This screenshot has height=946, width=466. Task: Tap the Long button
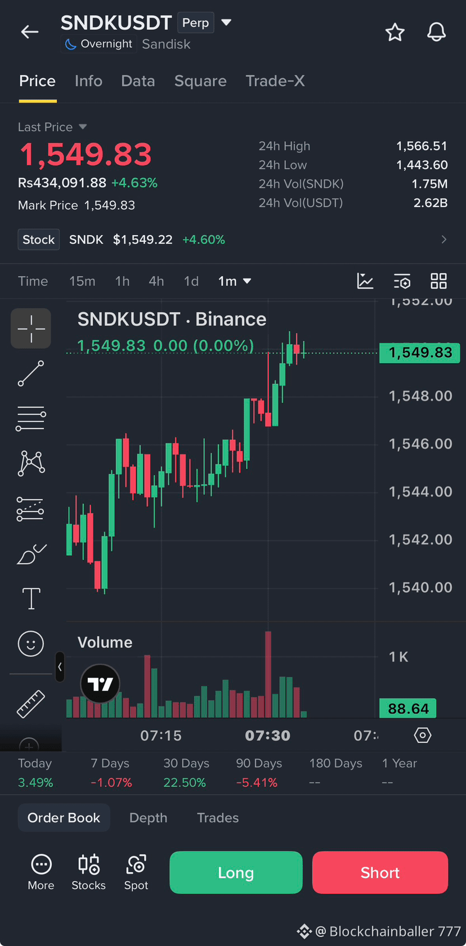point(236,872)
